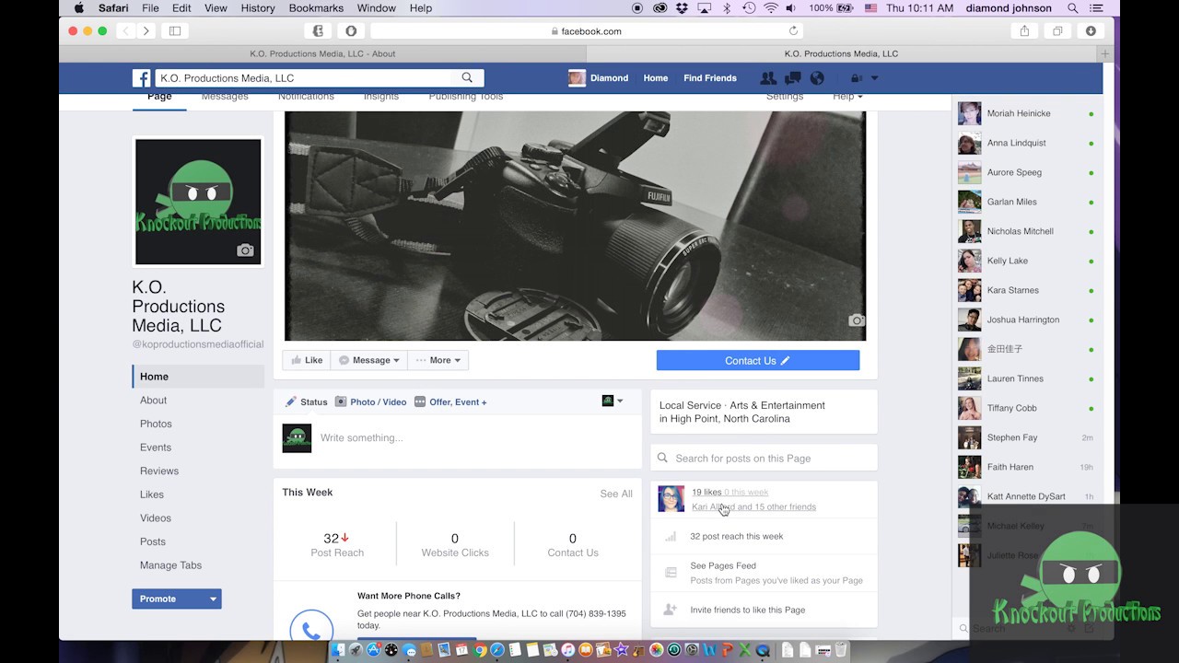Click the camera icon on cover photo
The image size is (1179, 663).
(857, 320)
